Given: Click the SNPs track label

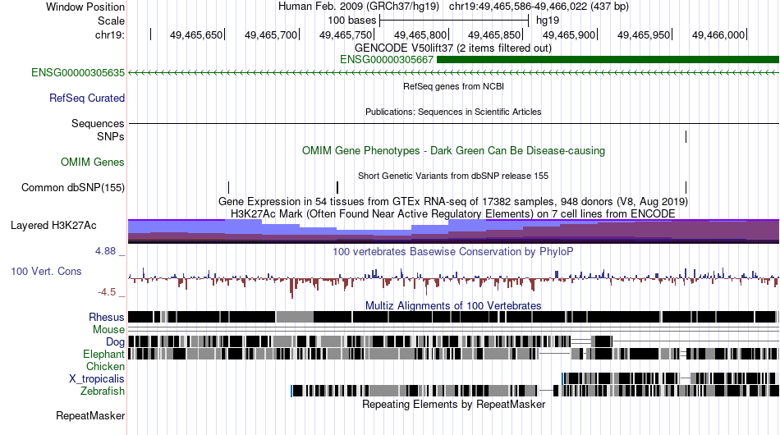Looking at the screenshot, I should click(x=111, y=136).
